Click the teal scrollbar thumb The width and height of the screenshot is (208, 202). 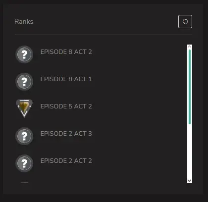pyautogui.click(x=190, y=87)
